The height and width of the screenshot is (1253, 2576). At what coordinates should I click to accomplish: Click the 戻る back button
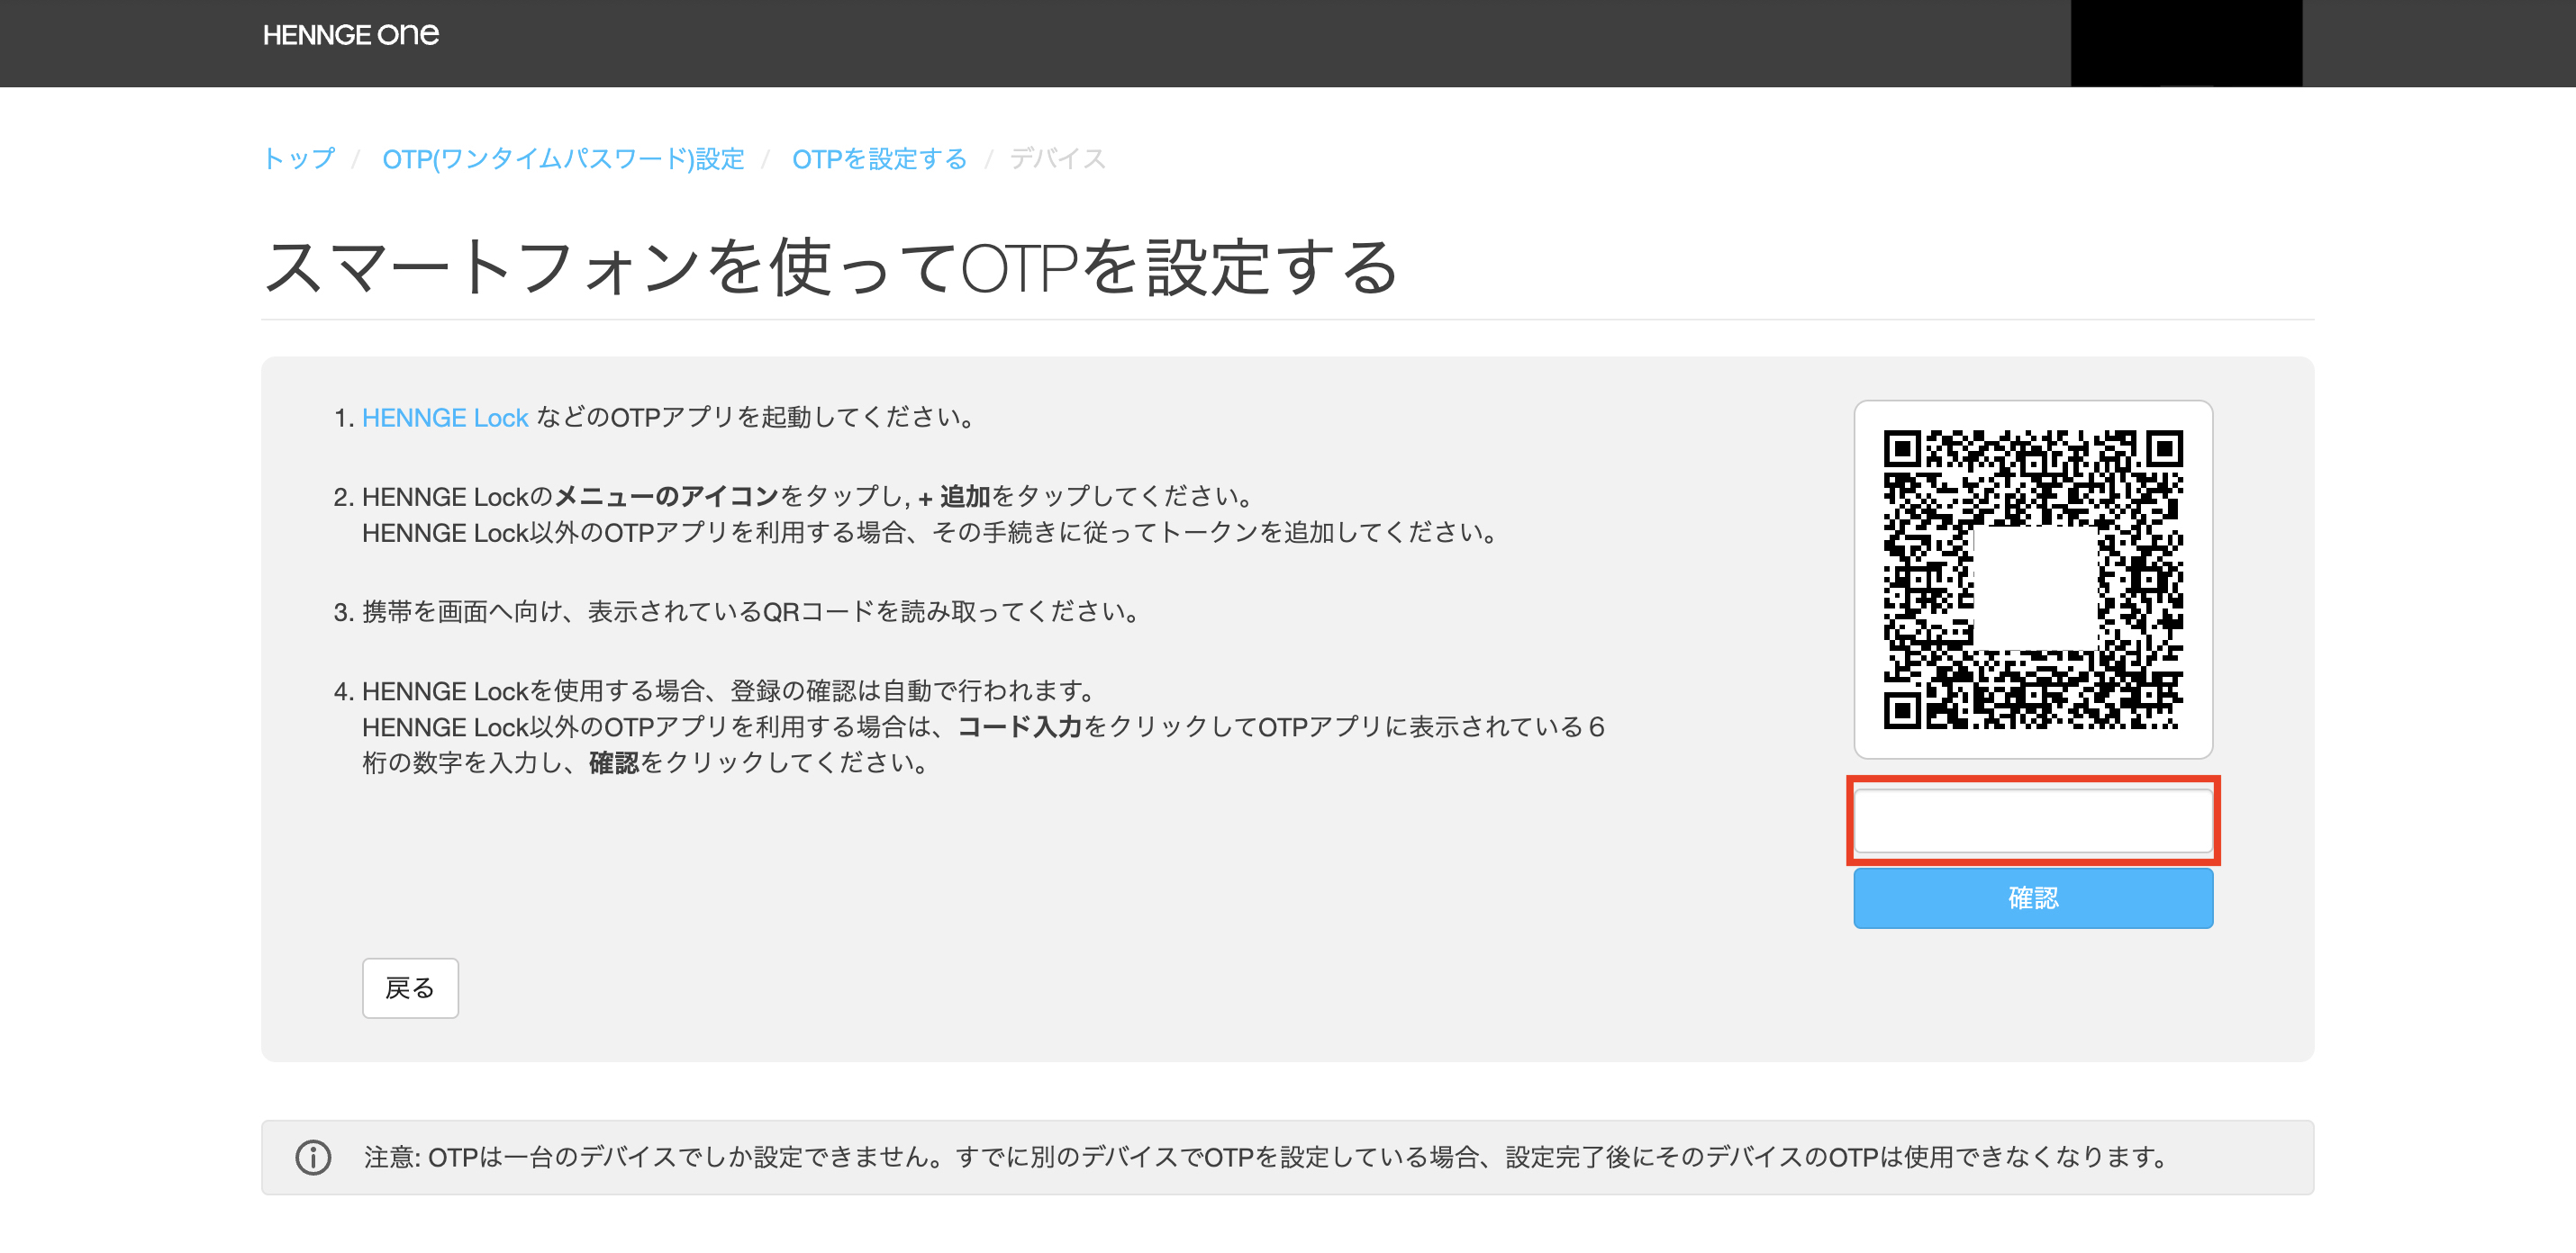tap(410, 987)
